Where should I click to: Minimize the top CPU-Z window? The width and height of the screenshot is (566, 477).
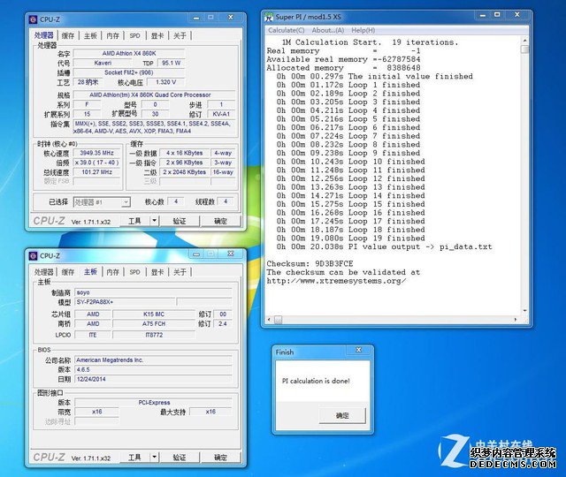click(196, 18)
